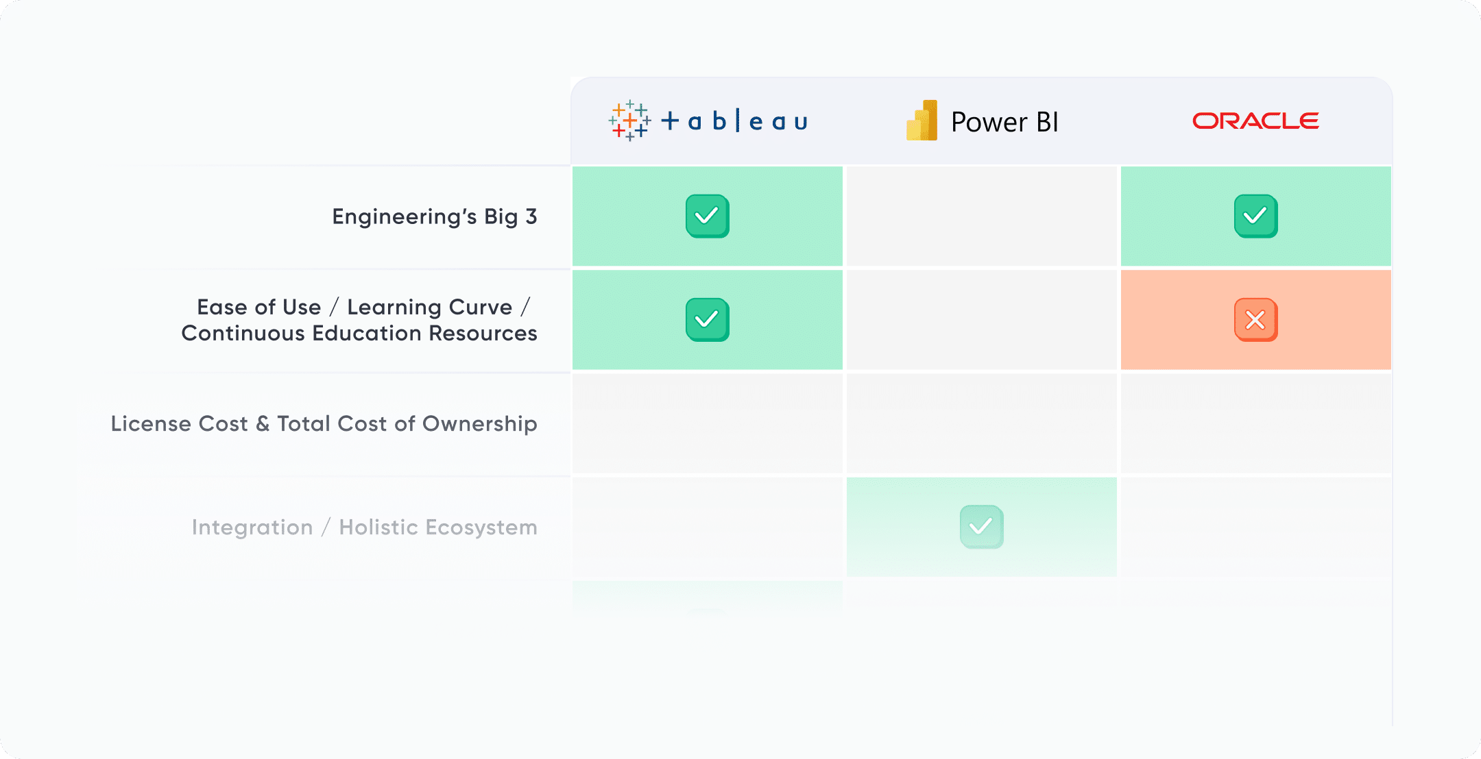This screenshot has width=1481, height=759.
Task: Click the Tableau wordmark text
Action: click(734, 122)
